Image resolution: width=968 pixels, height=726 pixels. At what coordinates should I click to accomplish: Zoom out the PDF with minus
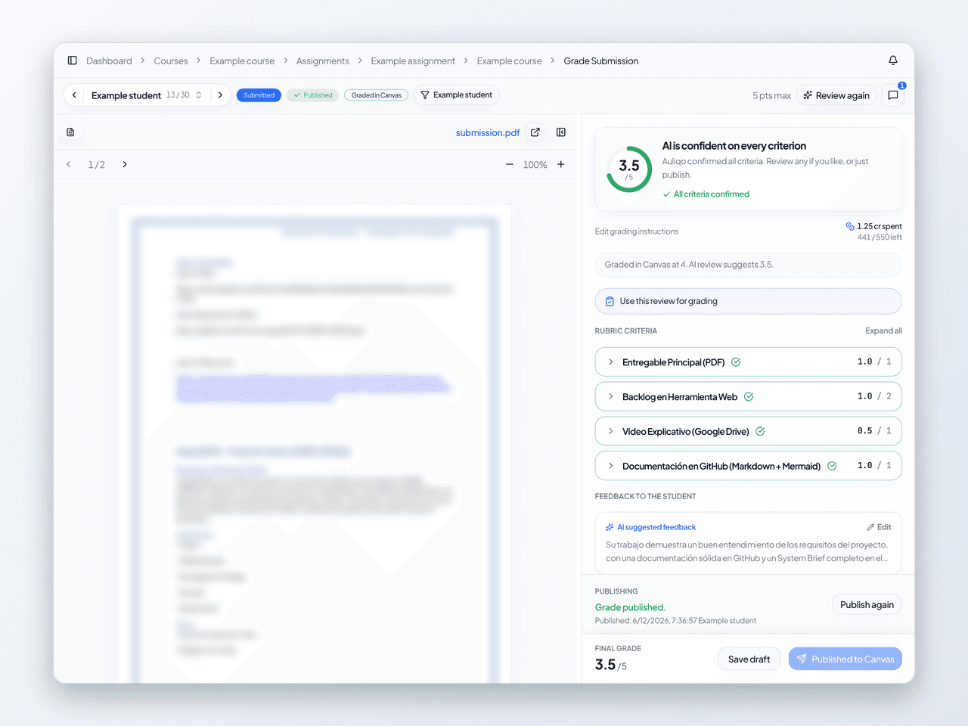coord(510,164)
